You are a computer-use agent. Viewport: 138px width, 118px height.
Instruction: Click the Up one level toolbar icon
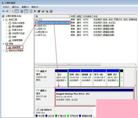coord(12,11)
